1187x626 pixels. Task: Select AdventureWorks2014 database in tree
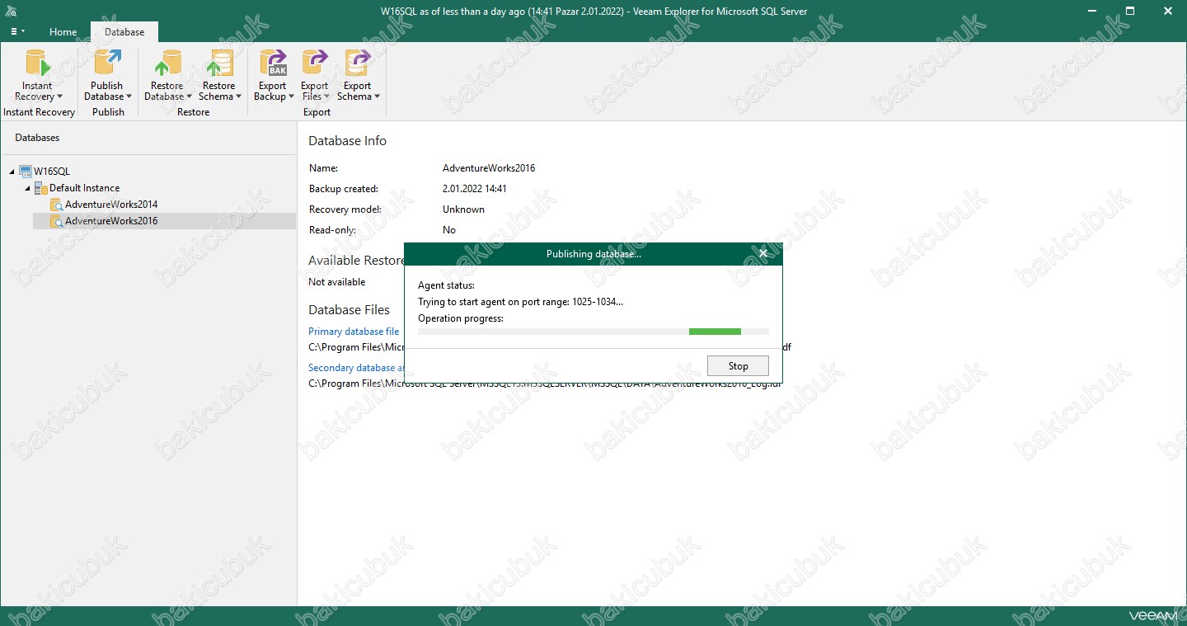(x=110, y=205)
